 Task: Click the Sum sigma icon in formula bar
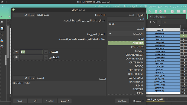pyautogui.click(x=151, y=22)
